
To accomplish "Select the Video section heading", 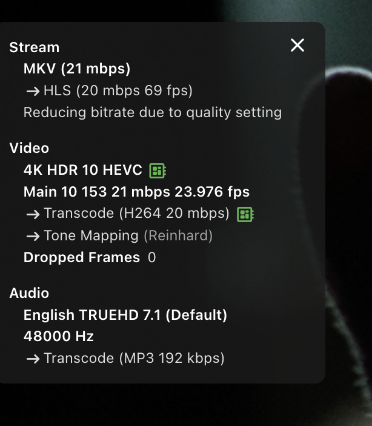I will click(x=29, y=148).
